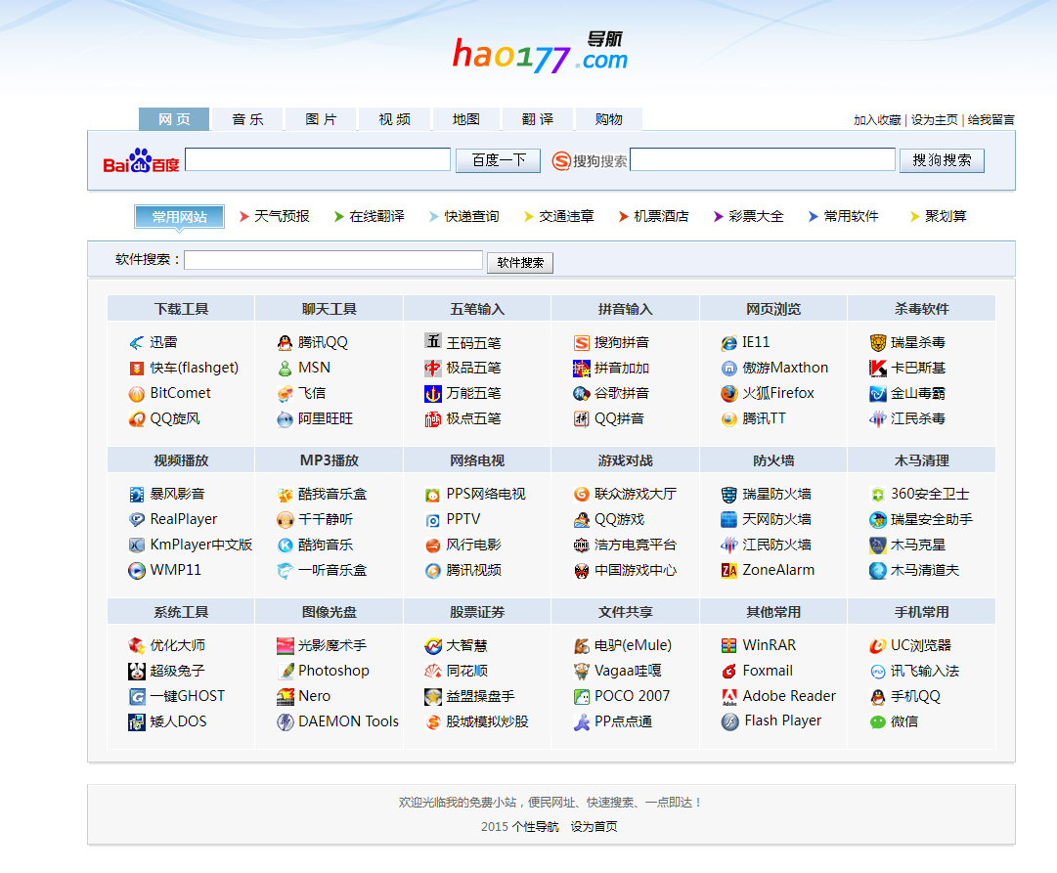Click the 设为首页 footer link

coord(594,827)
